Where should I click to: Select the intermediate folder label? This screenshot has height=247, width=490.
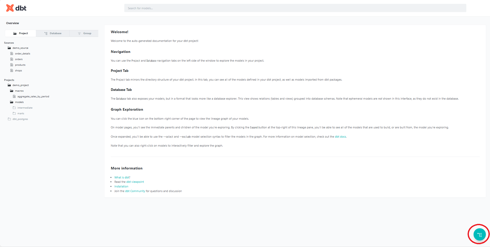(25, 108)
